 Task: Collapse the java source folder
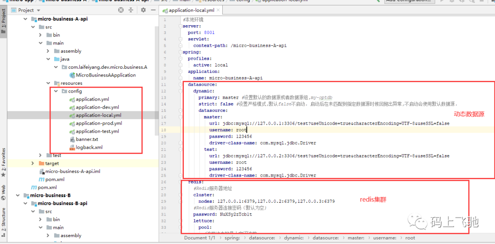[x=48, y=59]
